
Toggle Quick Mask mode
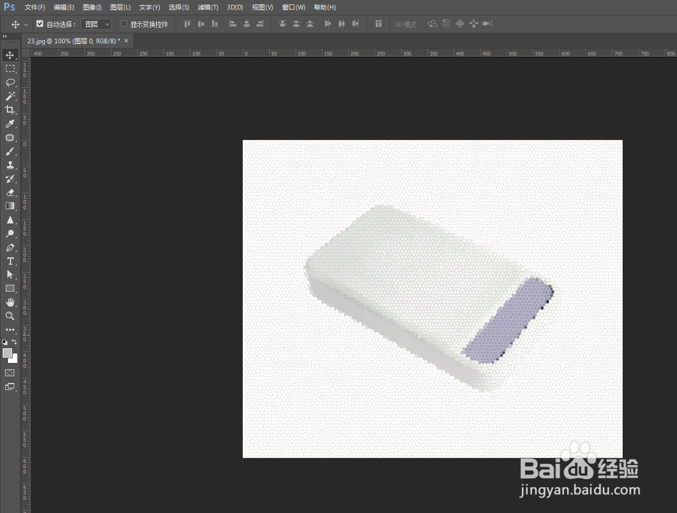tap(10, 373)
